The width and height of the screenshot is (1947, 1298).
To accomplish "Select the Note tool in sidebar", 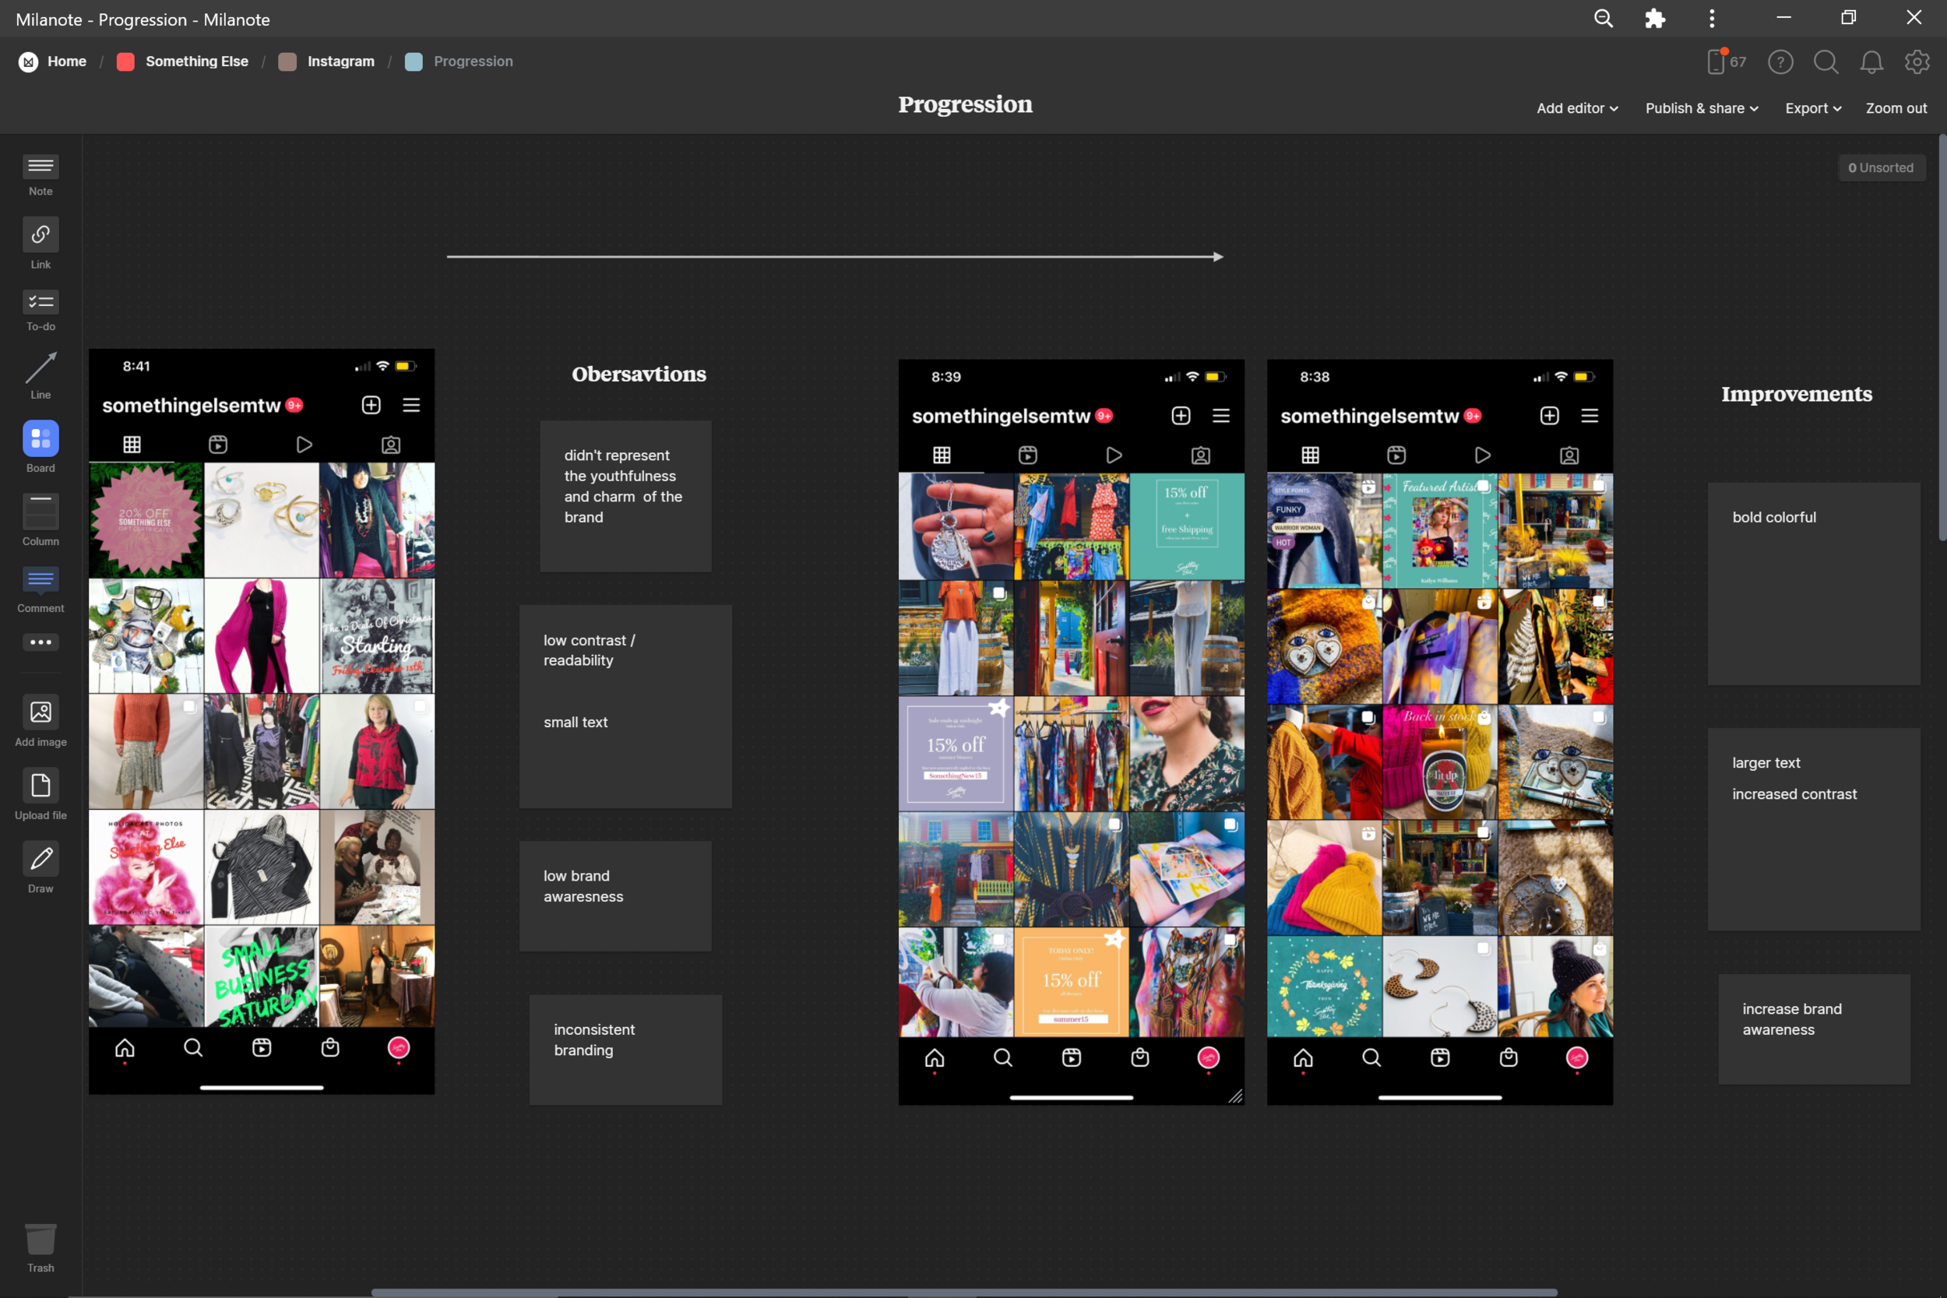I will pos(40,167).
